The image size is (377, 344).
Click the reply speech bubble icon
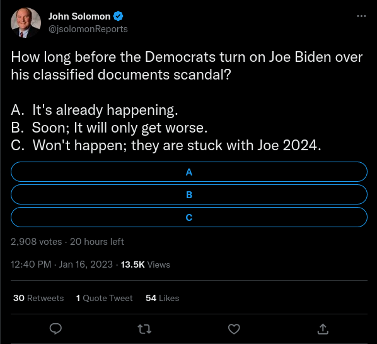(55, 329)
